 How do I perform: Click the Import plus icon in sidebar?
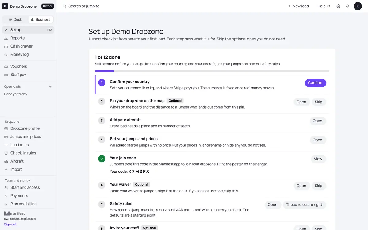(6, 170)
